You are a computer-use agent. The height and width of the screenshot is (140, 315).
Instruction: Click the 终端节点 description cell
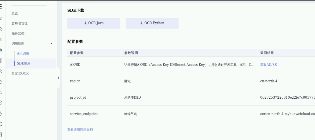coord(131,114)
